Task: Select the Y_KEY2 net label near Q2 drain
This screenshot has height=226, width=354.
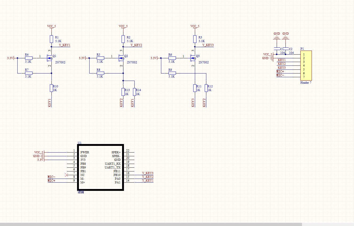Action: pos(136,45)
